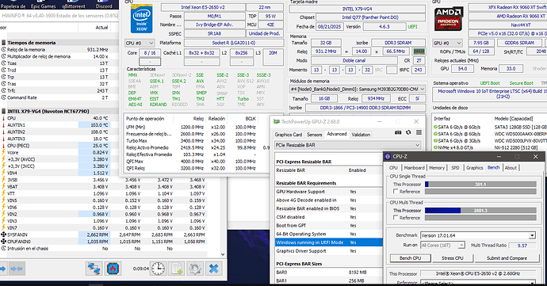Click the Unidad de Prod. button
Viewport: 547px width, 286px height.
pyautogui.click(x=265, y=33)
